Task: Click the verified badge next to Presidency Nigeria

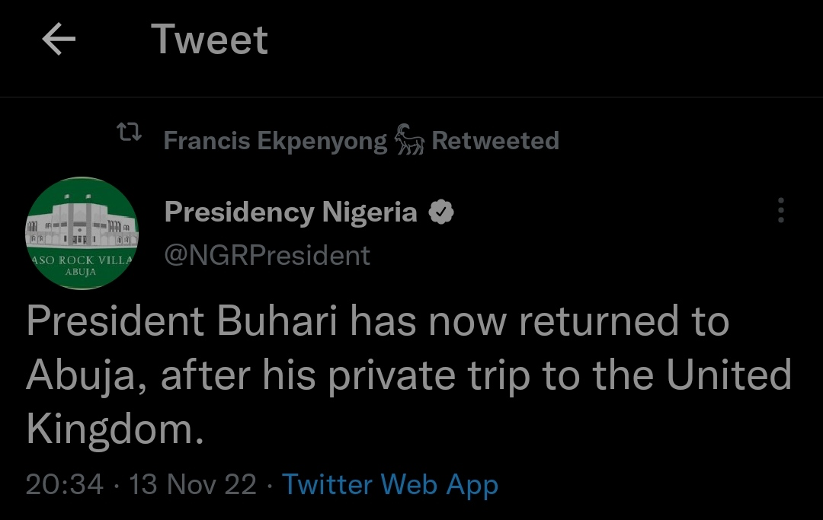Action: (441, 212)
